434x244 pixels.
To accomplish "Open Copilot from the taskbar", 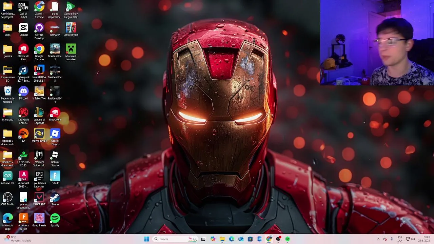I will coord(213,239).
